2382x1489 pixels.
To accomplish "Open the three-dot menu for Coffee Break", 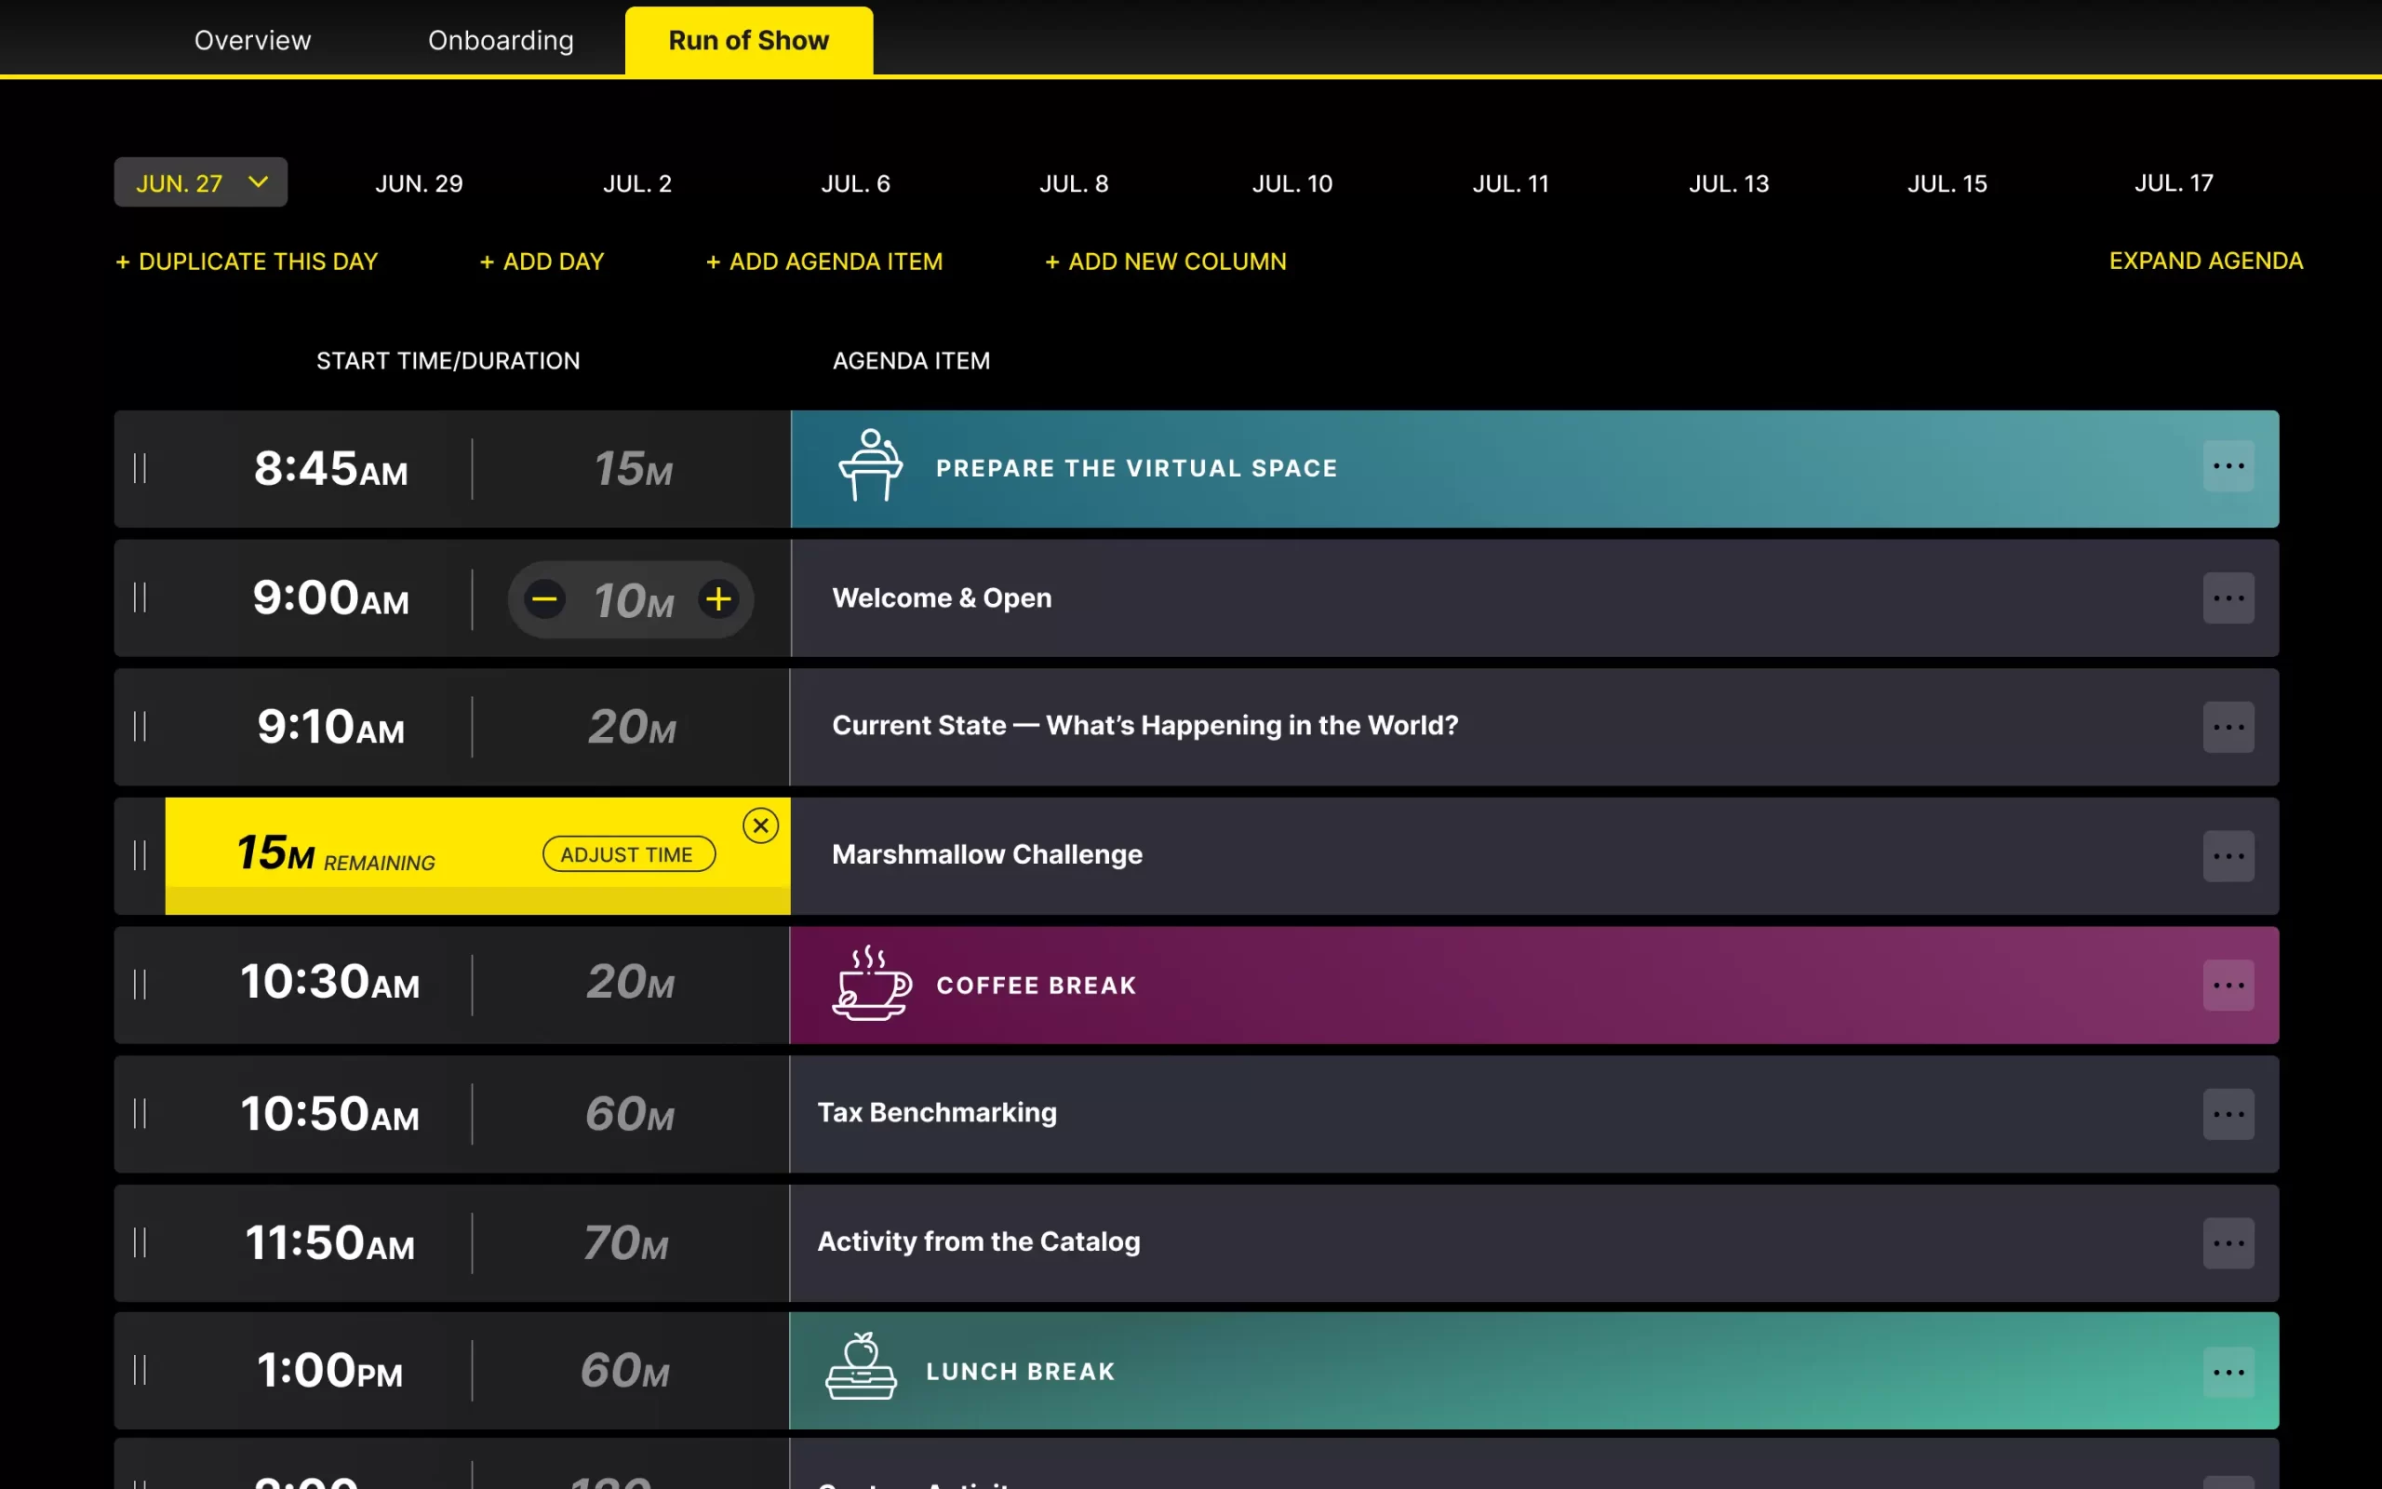I will [x=2228, y=985].
